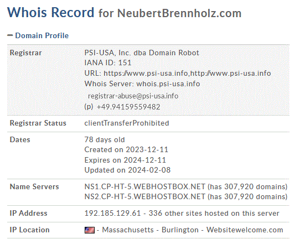The width and height of the screenshot is (290, 239).
Task: Select the NeubertBrennholz.com domain title
Action: point(179,13)
